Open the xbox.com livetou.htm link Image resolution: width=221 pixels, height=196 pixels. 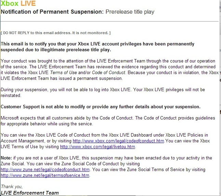coord(98,147)
